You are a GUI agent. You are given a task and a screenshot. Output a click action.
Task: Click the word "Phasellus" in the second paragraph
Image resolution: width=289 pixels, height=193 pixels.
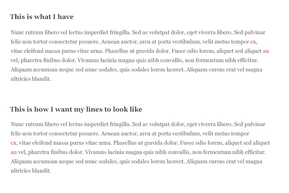126,143
